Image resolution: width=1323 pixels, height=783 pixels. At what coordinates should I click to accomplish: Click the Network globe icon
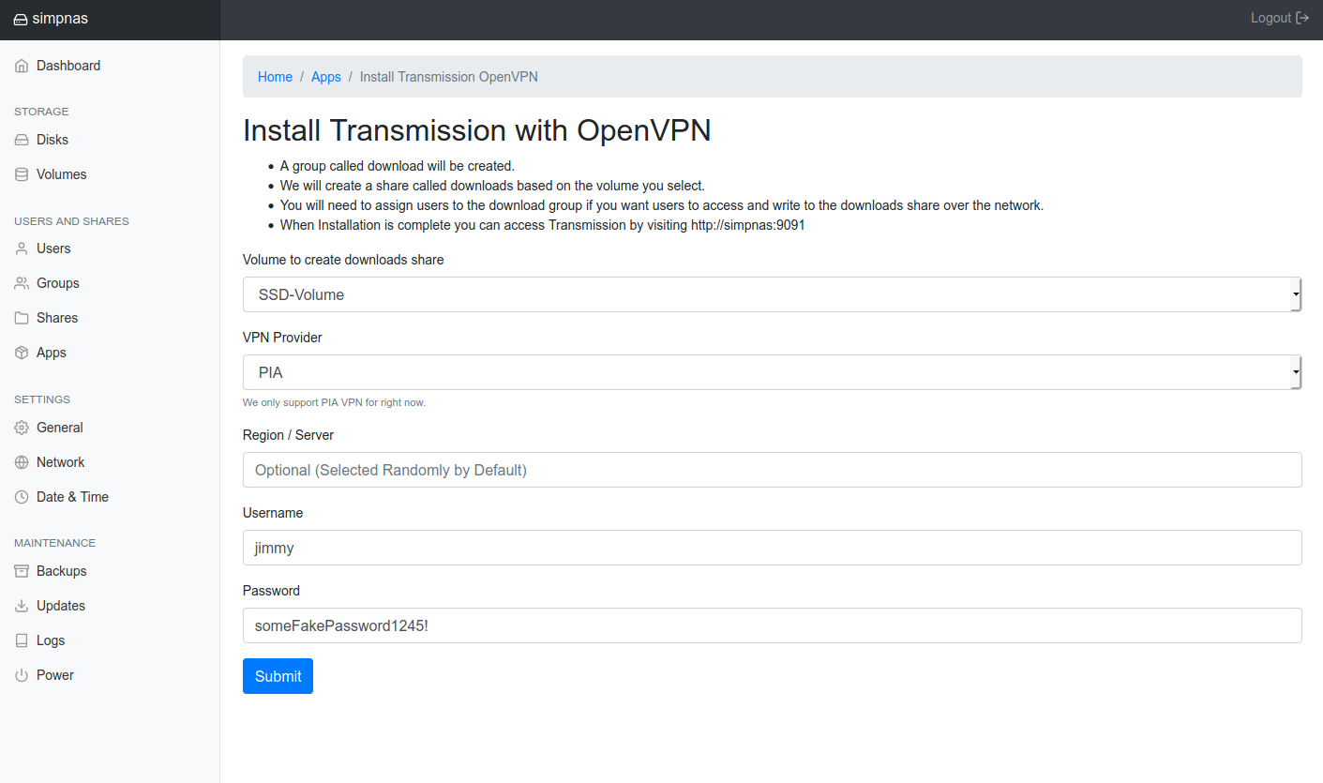click(x=22, y=462)
